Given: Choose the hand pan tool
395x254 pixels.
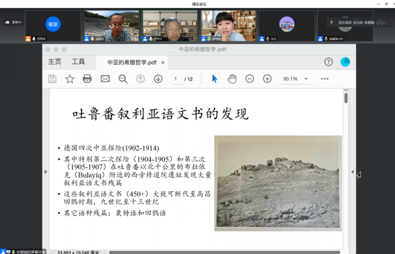Looking at the screenshot, I should 232,79.
